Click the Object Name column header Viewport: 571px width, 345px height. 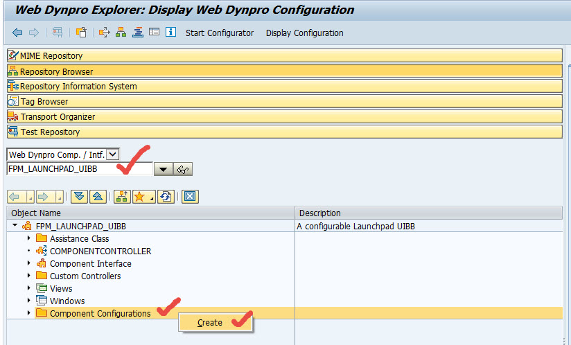click(x=150, y=213)
